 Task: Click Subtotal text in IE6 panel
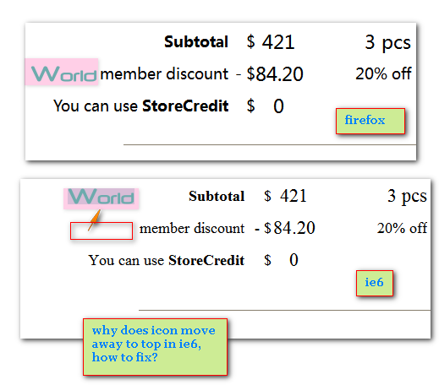[217, 196]
